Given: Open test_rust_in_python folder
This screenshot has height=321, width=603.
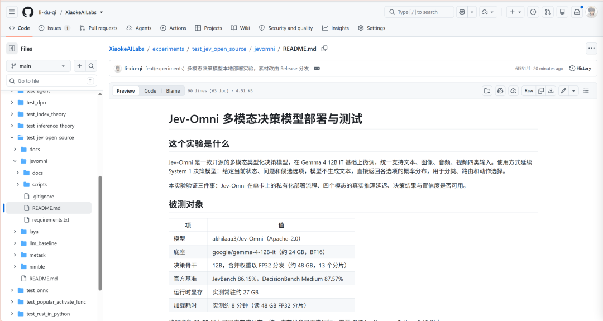Looking at the screenshot, I should coord(47,314).
